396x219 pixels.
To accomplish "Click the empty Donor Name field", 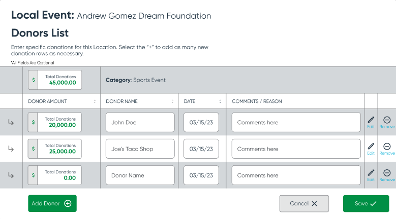I will tap(140, 175).
